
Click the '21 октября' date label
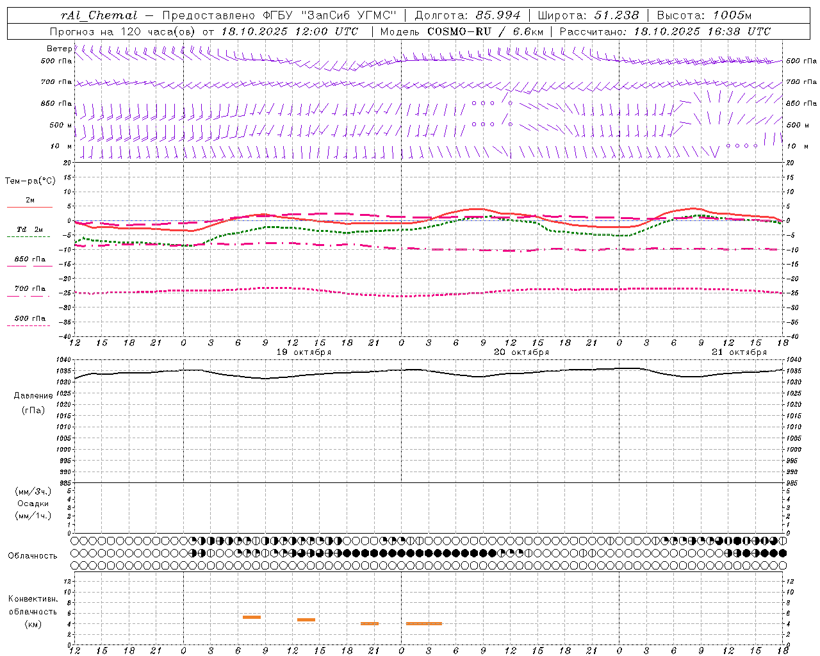tap(739, 352)
